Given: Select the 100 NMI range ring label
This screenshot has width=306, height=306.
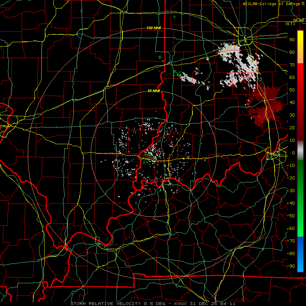Looking at the screenshot, I should (x=154, y=28).
